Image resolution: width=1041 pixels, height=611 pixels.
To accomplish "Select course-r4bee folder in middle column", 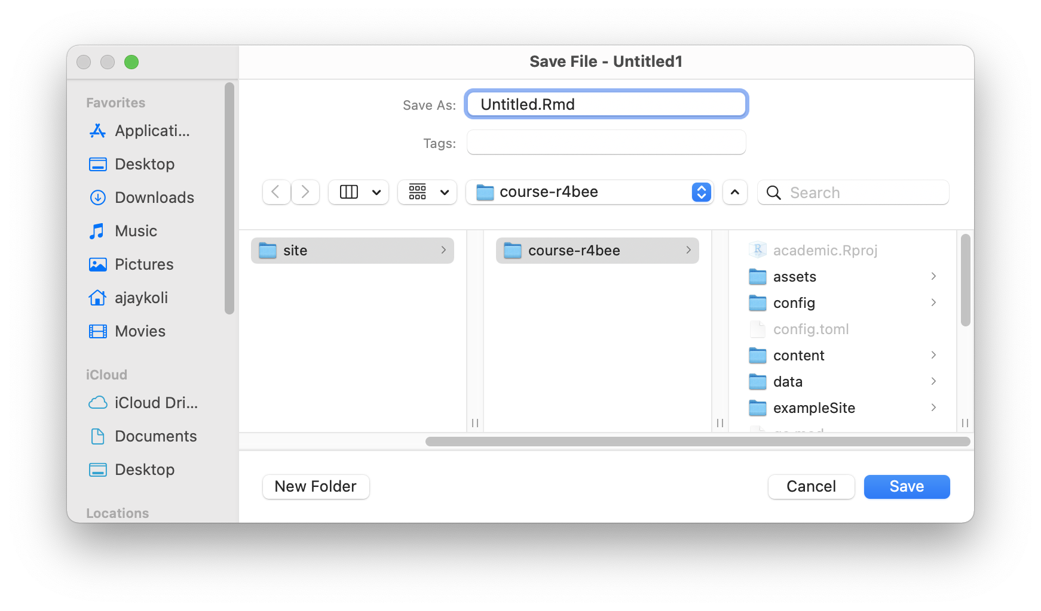I will (598, 251).
